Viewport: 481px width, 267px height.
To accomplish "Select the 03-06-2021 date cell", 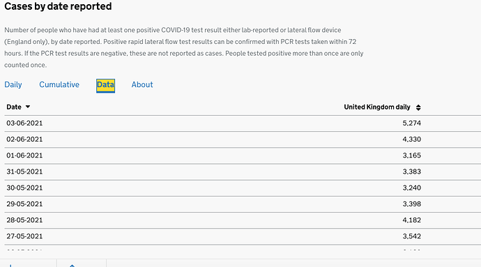I will [24, 123].
